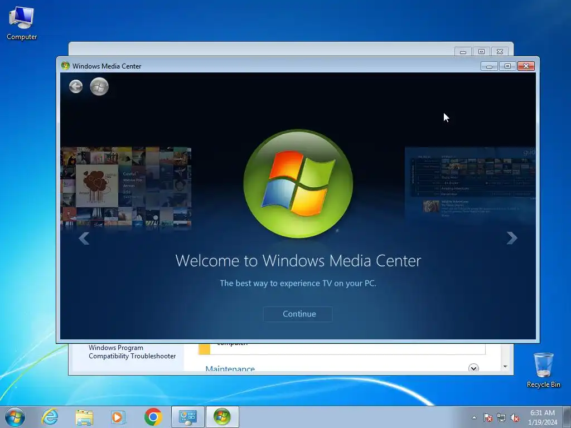Select the music library preview thumbnail
Screen dimensions: 571x428
(x=126, y=187)
